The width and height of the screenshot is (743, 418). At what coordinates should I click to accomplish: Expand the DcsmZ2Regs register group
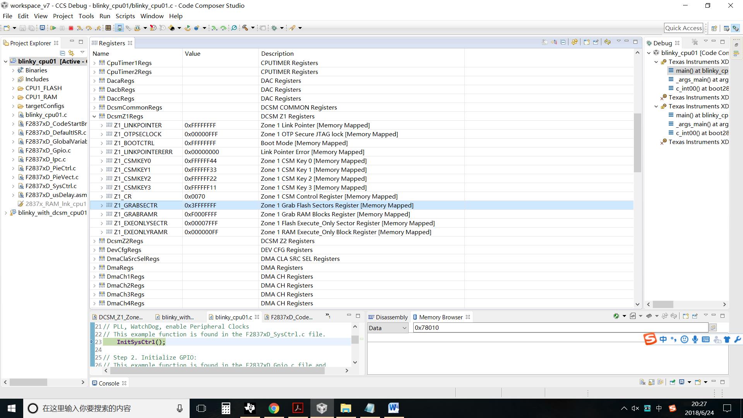94,241
